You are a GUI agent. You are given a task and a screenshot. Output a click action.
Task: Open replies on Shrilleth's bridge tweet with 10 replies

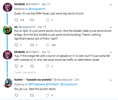pyautogui.click(x=16, y=66)
